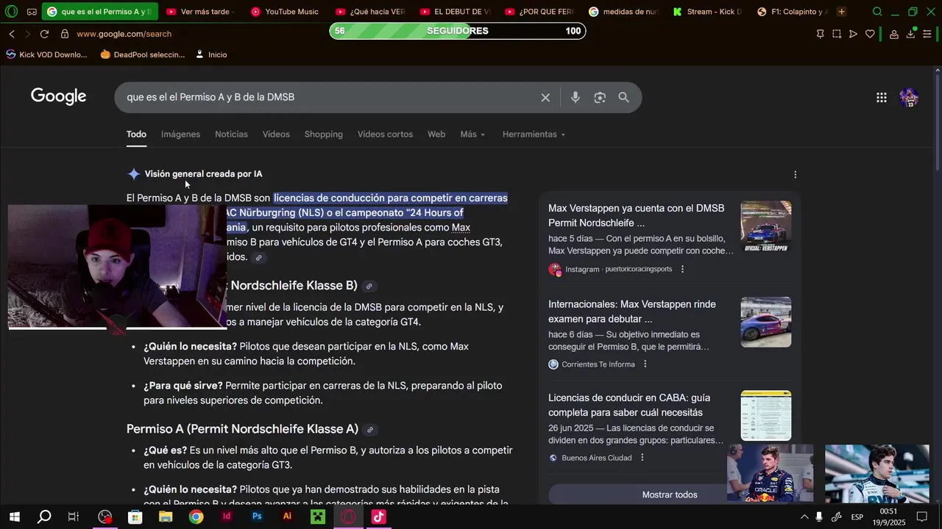The width and height of the screenshot is (942, 529).
Task: Open the Easy Setup menu icon
Action: [x=927, y=34]
